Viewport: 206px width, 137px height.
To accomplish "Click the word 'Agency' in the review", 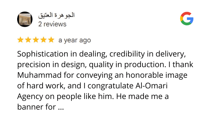I will coord(30,97).
